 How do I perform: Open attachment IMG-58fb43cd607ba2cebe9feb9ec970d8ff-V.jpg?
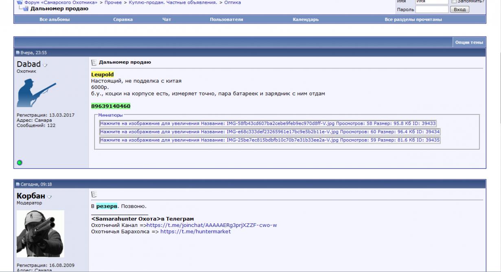point(268,123)
